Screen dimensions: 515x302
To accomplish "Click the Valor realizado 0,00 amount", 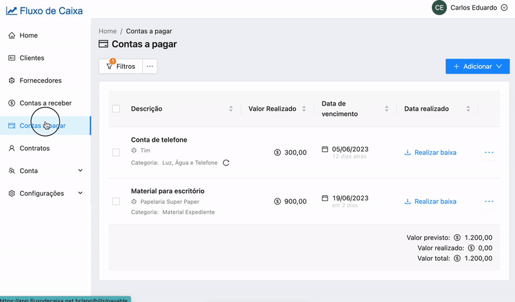I will tap(485, 248).
